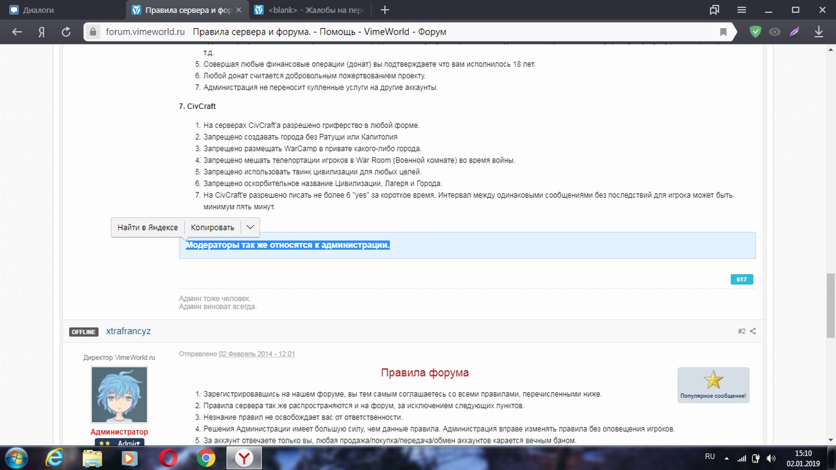Image resolution: width=836 pixels, height=470 pixels.
Task: Open Yandex home via the Я button
Action: tap(41, 32)
